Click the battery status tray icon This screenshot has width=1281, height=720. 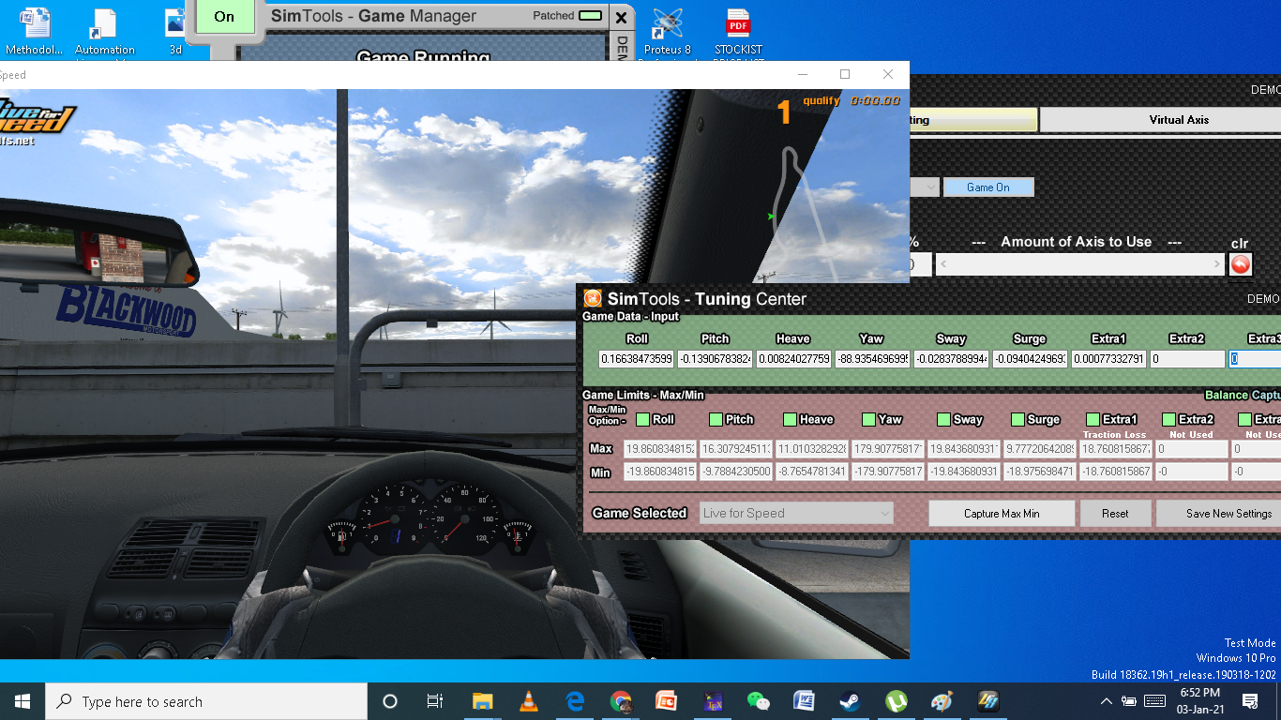click(1129, 701)
